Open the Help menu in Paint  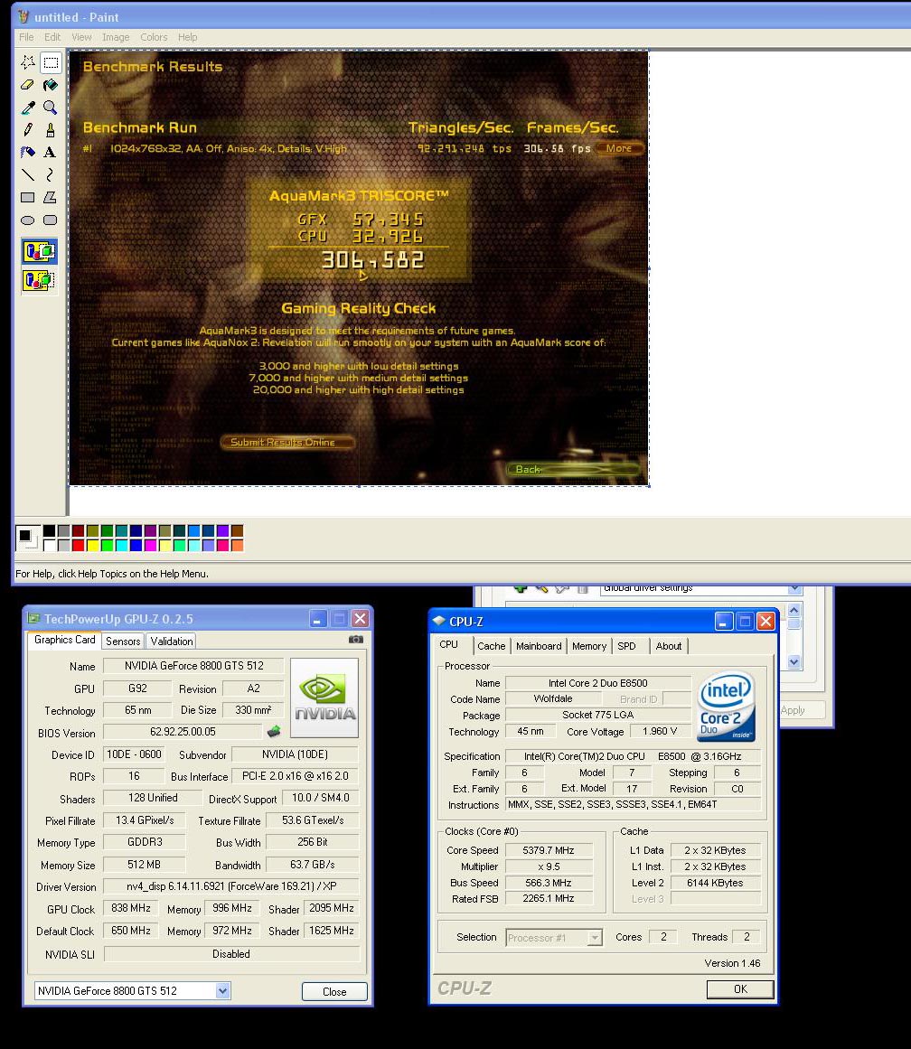(187, 37)
